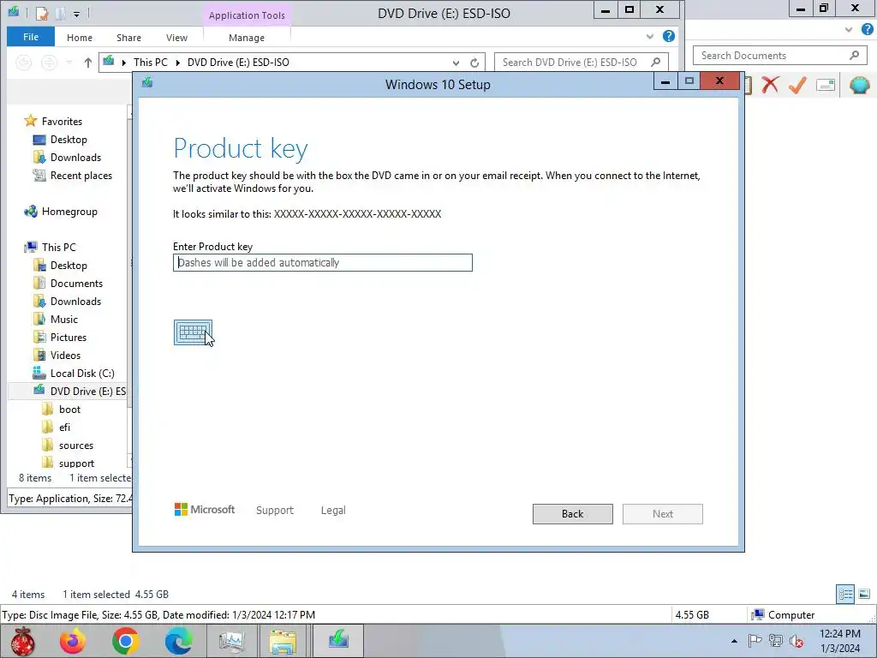Select the sources folder in tree
The width and height of the screenshot is (877, 658).
[x=76, y=446]
